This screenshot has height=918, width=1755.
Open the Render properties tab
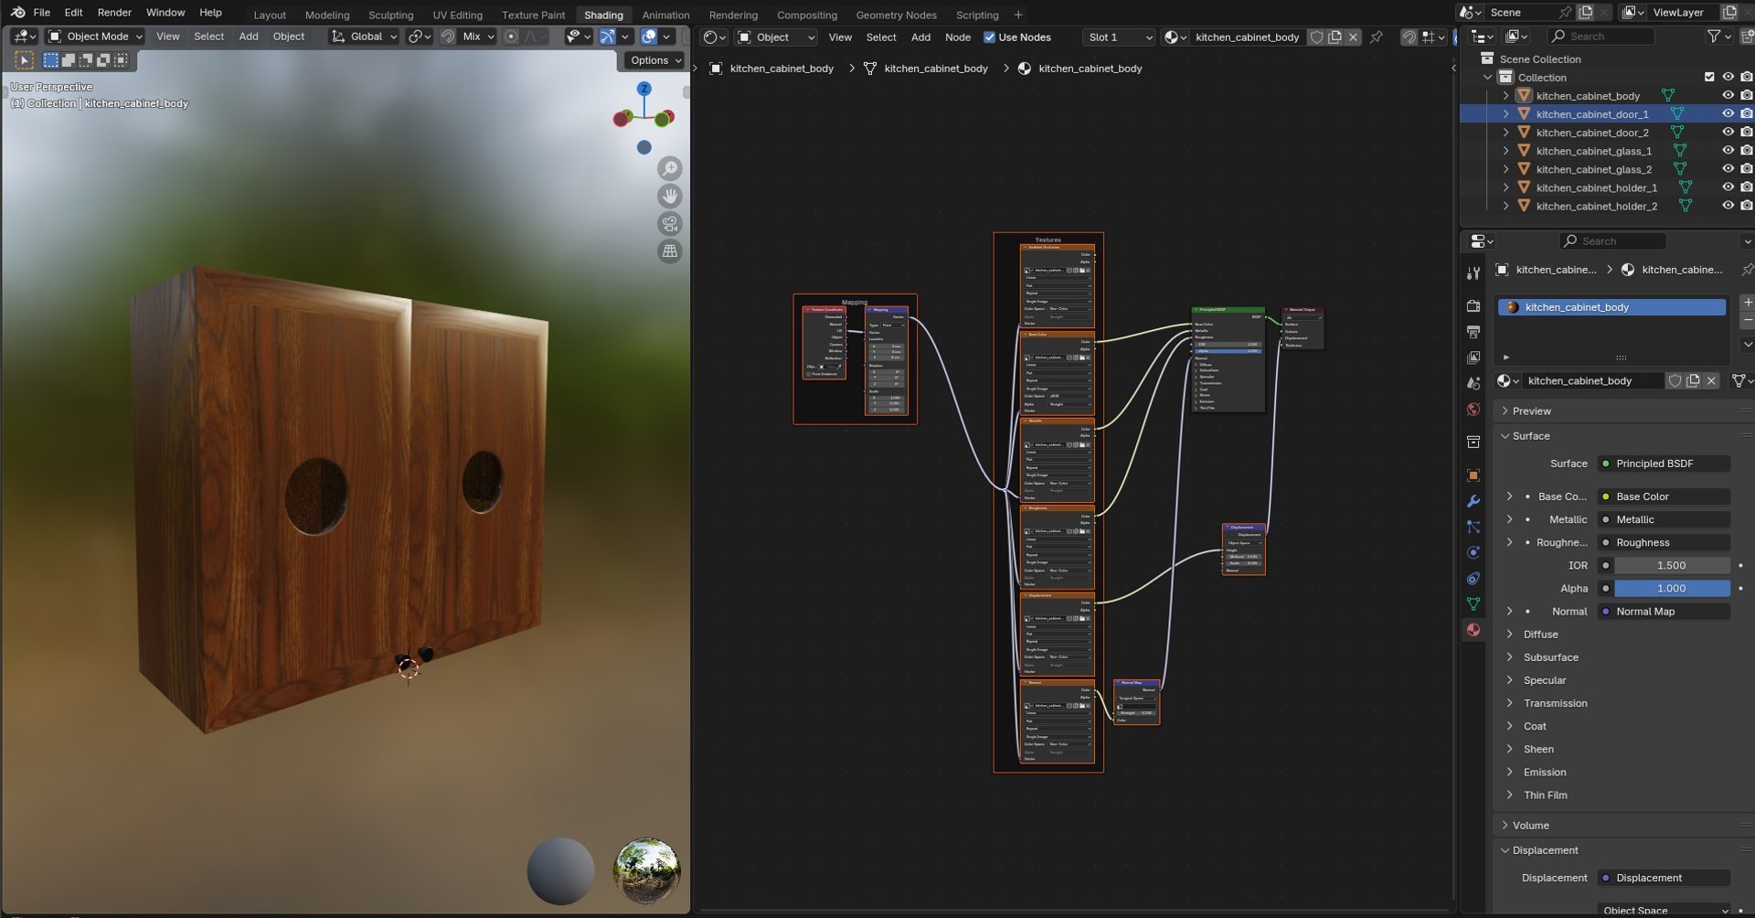point(1473,305)
